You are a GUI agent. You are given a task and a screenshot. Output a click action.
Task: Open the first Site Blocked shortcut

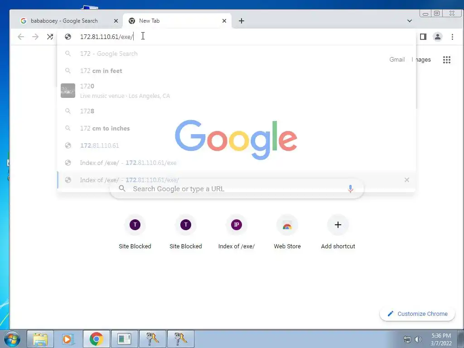pos(135,233)
